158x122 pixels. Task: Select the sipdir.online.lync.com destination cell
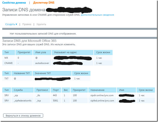click(x=102, y=95)
